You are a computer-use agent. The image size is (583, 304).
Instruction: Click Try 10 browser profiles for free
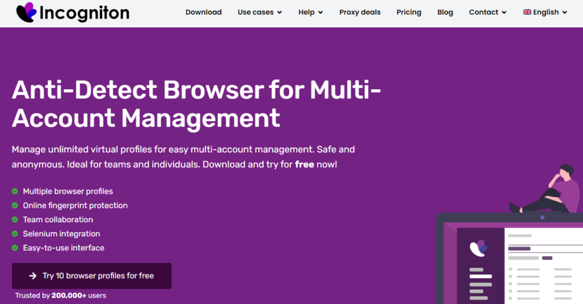[92, 276]
